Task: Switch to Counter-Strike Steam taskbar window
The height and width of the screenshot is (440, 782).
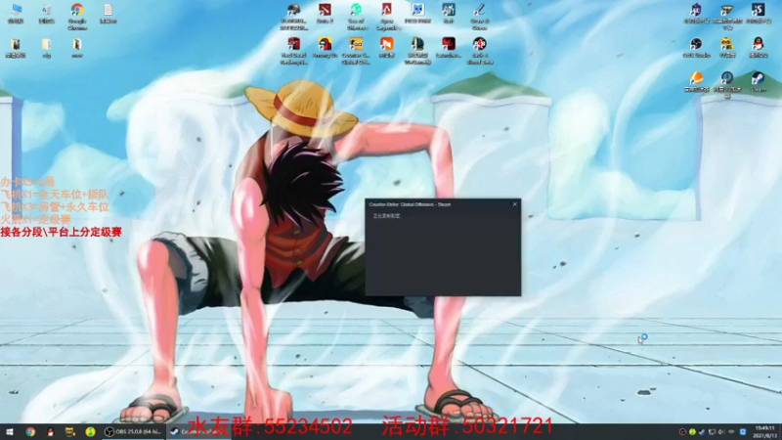Action: point(198,431)
